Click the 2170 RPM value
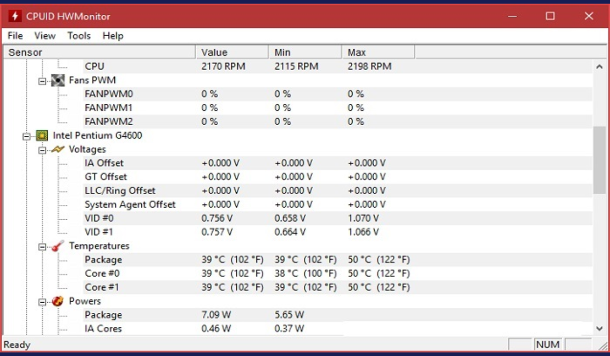Image resolution: width=610 pixels, height=356 pixels. click(x=224, y=67)
